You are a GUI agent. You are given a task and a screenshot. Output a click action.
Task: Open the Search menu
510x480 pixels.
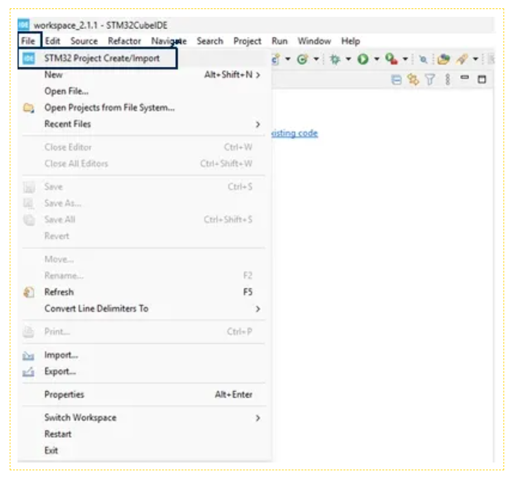point(210,41)
